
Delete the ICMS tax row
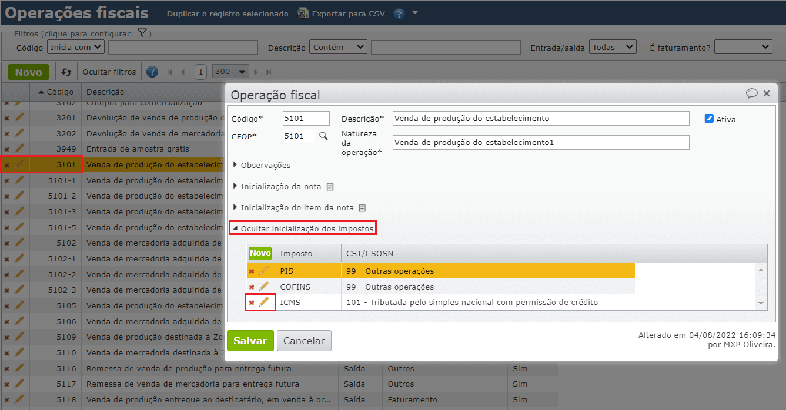[x=252, y=303]
